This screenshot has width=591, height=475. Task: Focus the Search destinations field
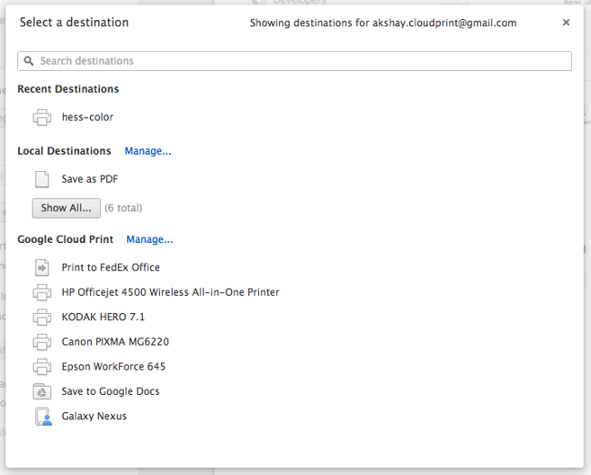(300, 61)
